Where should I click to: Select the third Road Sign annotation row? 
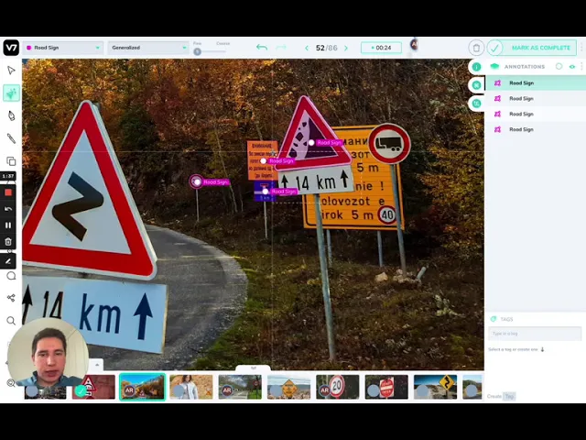[x=535, y=114]
